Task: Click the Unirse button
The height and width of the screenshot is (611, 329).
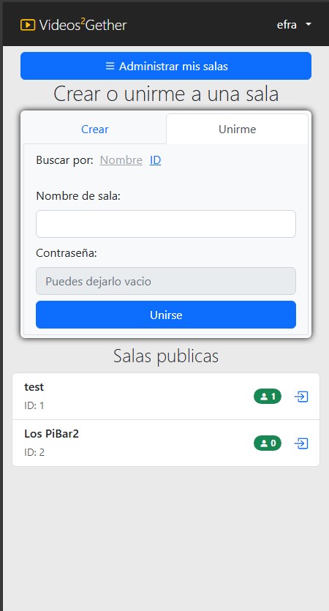Action: click(x=166, y=315)
